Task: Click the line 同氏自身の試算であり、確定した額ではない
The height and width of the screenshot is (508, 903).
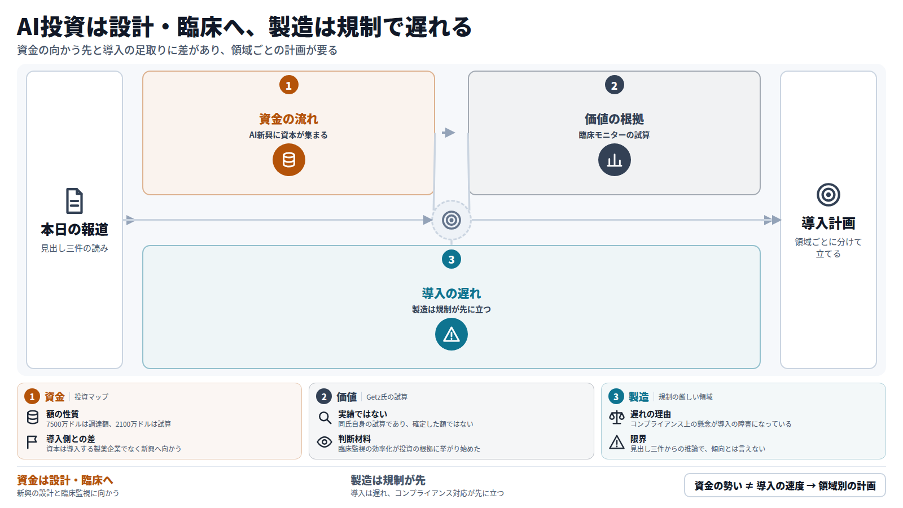Action: [406, 424]
